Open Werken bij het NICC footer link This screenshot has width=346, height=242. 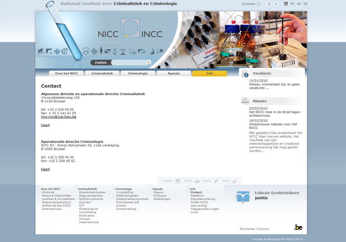tap(56, 206)
